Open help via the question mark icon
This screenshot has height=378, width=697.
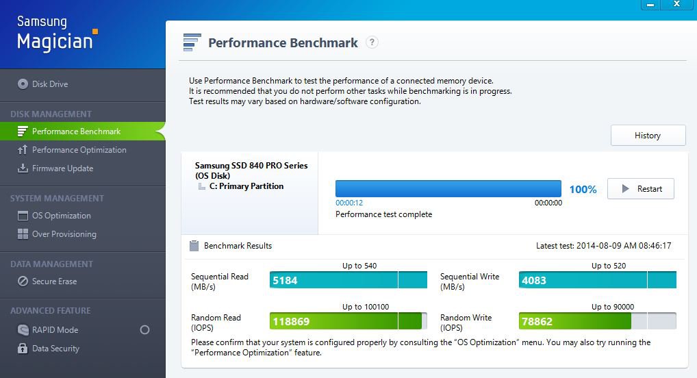pos(372,42)
